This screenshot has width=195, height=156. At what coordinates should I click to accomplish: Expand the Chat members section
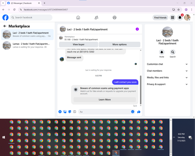click(167, 71)
